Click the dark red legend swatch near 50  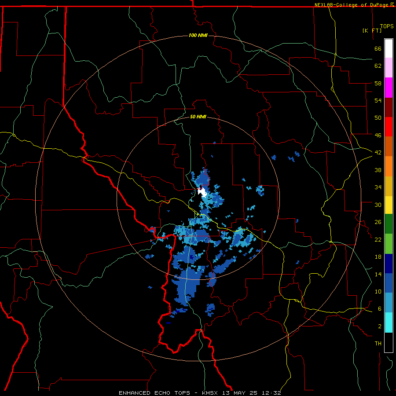point(389,107)
